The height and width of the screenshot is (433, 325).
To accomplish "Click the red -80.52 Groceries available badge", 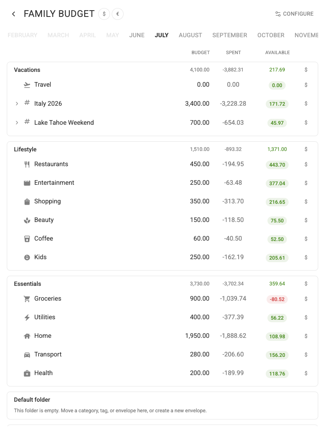I will (277, 299).
